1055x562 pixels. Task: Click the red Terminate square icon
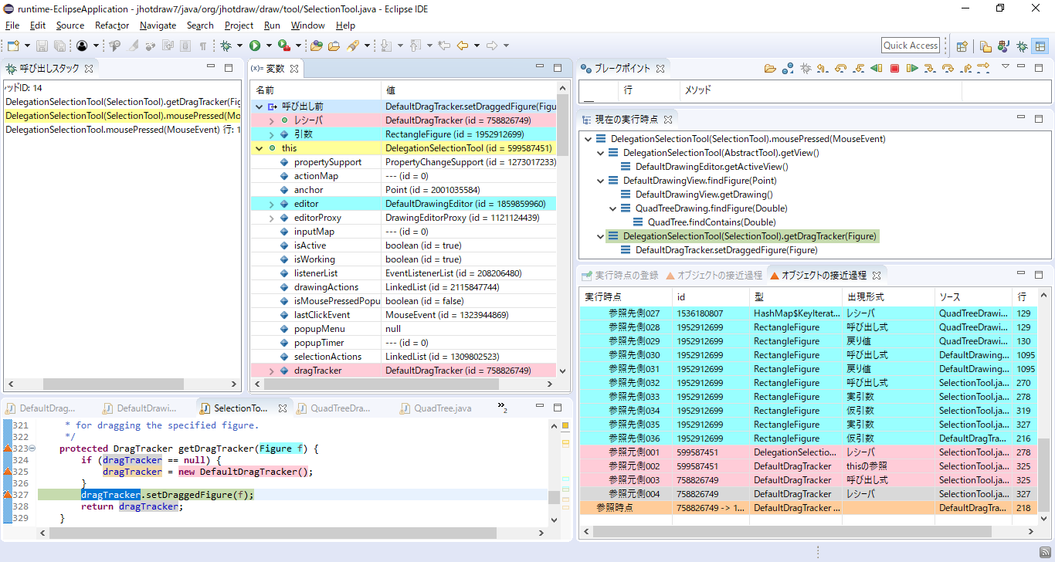pos(894,68)
